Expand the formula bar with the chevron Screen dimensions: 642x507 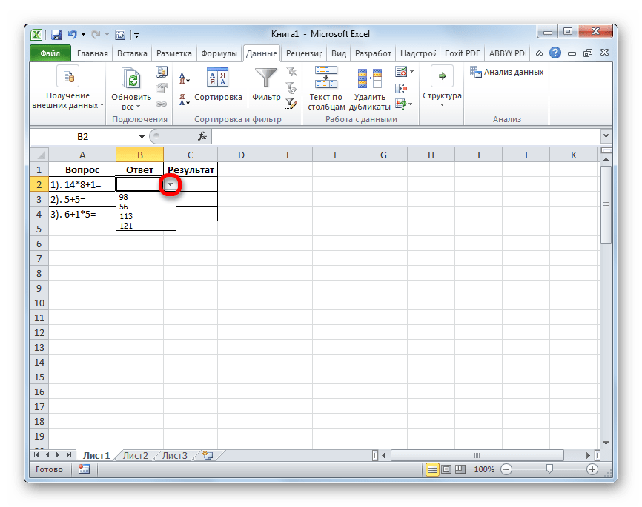click(x=606, y=135)
